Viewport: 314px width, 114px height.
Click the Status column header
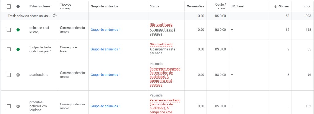coord(155,6)
